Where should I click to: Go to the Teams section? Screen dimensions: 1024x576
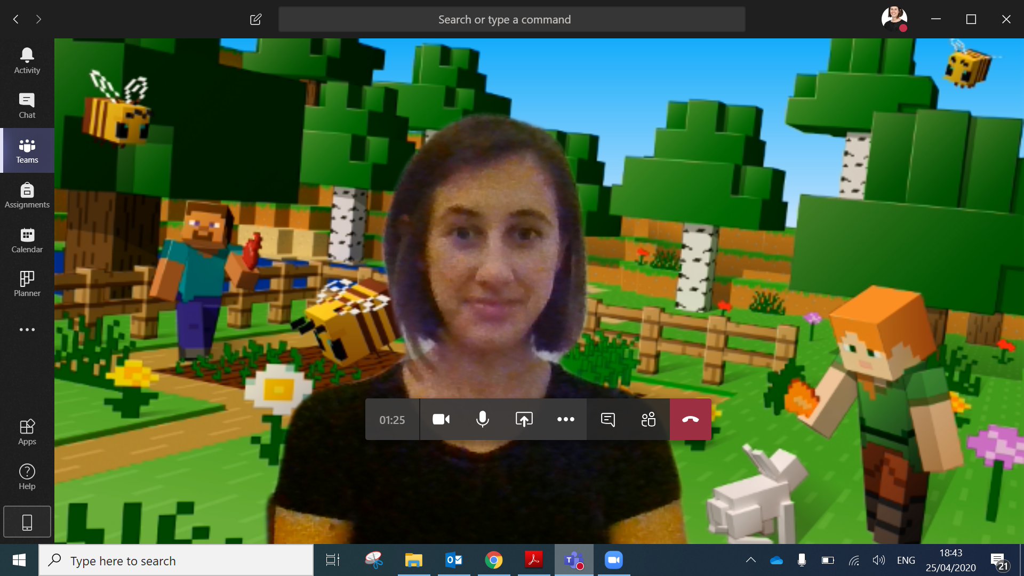click(x=27, y=150)
